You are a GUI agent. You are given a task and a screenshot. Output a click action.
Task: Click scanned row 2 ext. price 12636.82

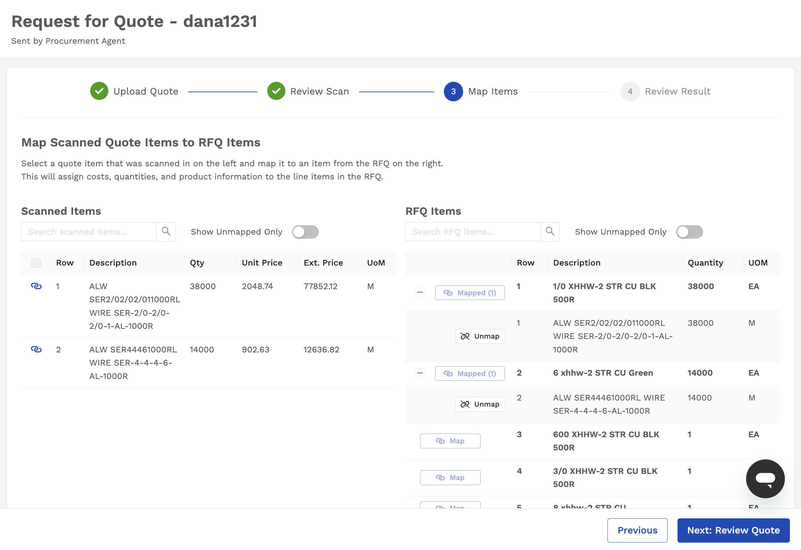pos(321,350)
